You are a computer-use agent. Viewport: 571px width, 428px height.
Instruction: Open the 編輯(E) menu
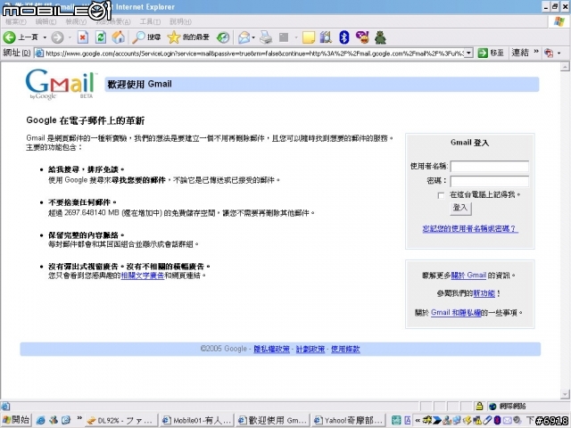tap(46, 21)
